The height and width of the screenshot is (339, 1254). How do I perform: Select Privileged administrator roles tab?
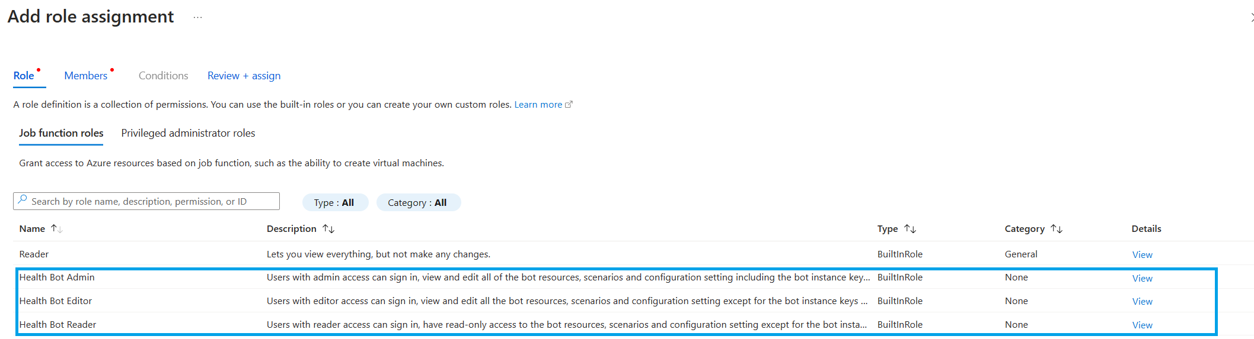[188, 133]
